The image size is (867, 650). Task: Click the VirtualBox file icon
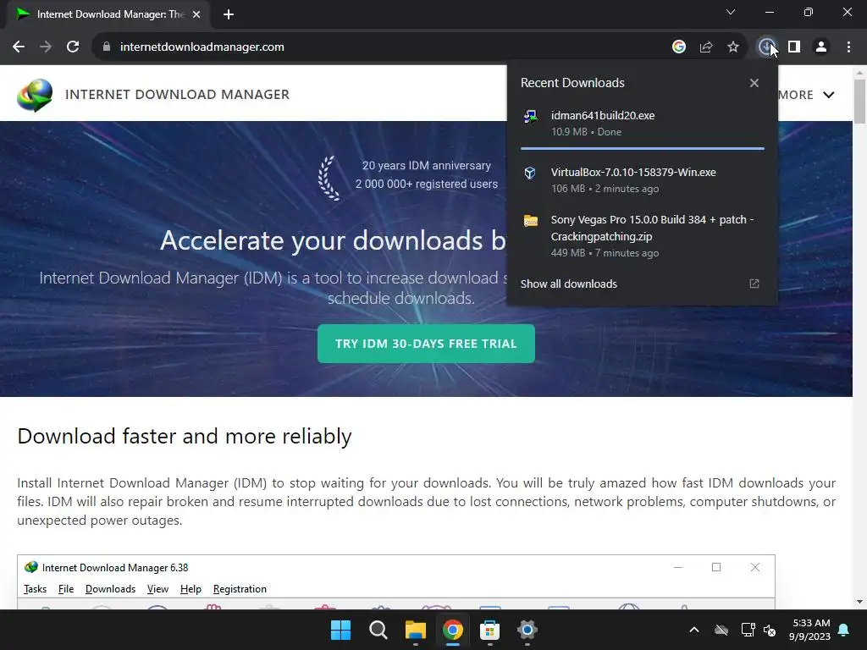point(530,173)
